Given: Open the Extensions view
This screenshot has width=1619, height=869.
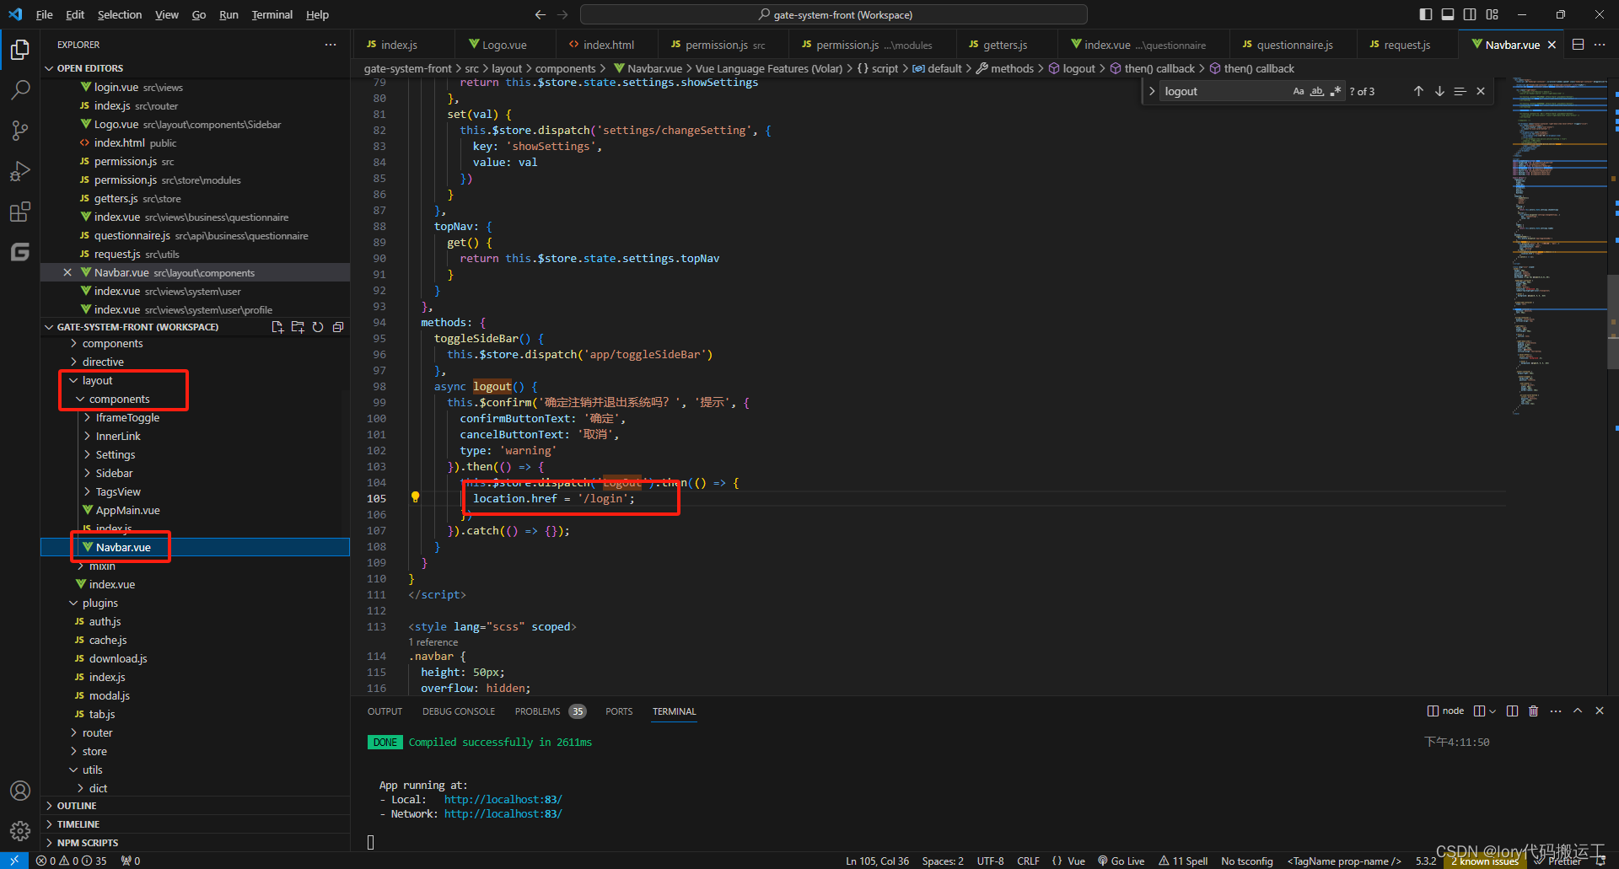Looking at the screenshot, I should (20, 212).
